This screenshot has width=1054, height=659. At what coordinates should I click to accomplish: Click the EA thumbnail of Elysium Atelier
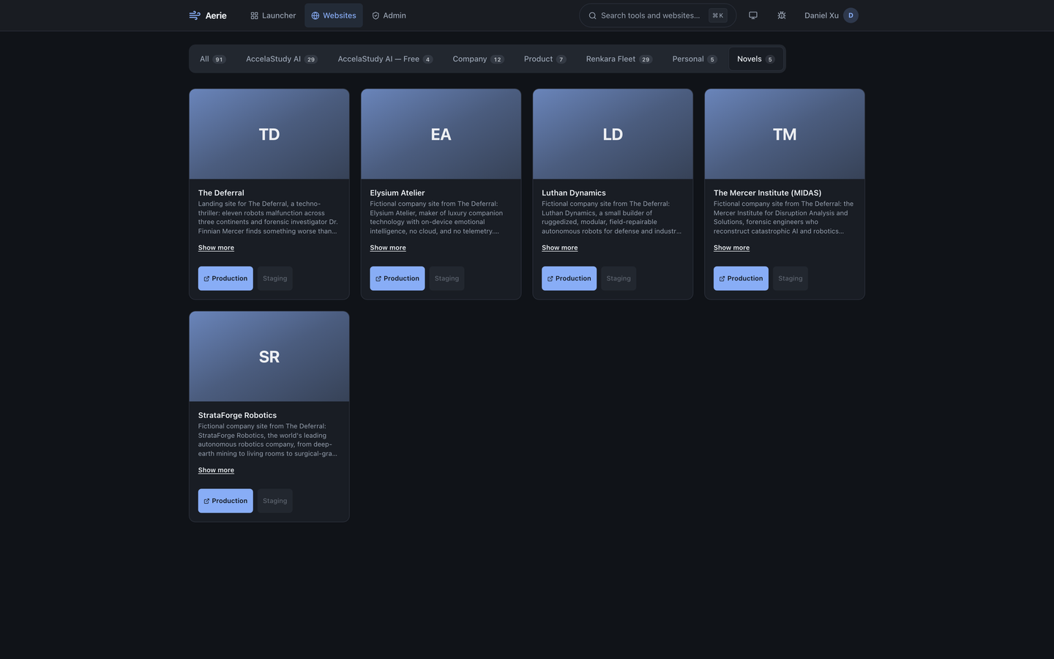click(441, 134)
